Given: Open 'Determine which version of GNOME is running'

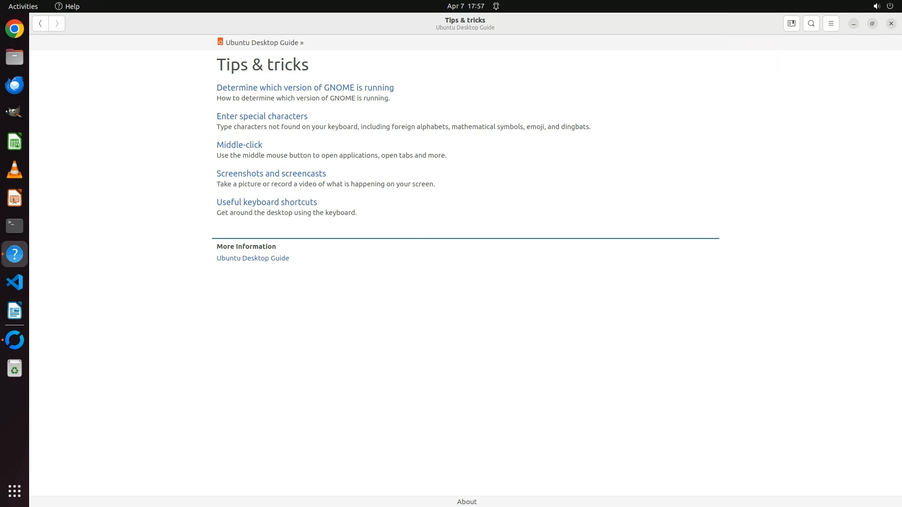Looking at the screenshot, I should coord(305,88).
